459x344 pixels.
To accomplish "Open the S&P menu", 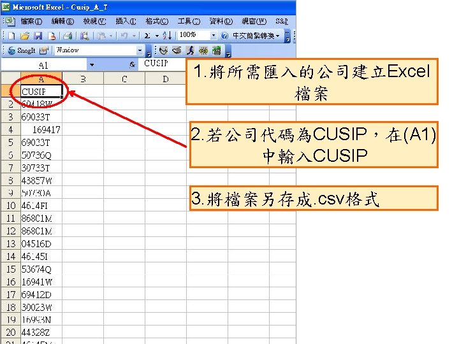I will pyautogui.click(x=282, y=22).
